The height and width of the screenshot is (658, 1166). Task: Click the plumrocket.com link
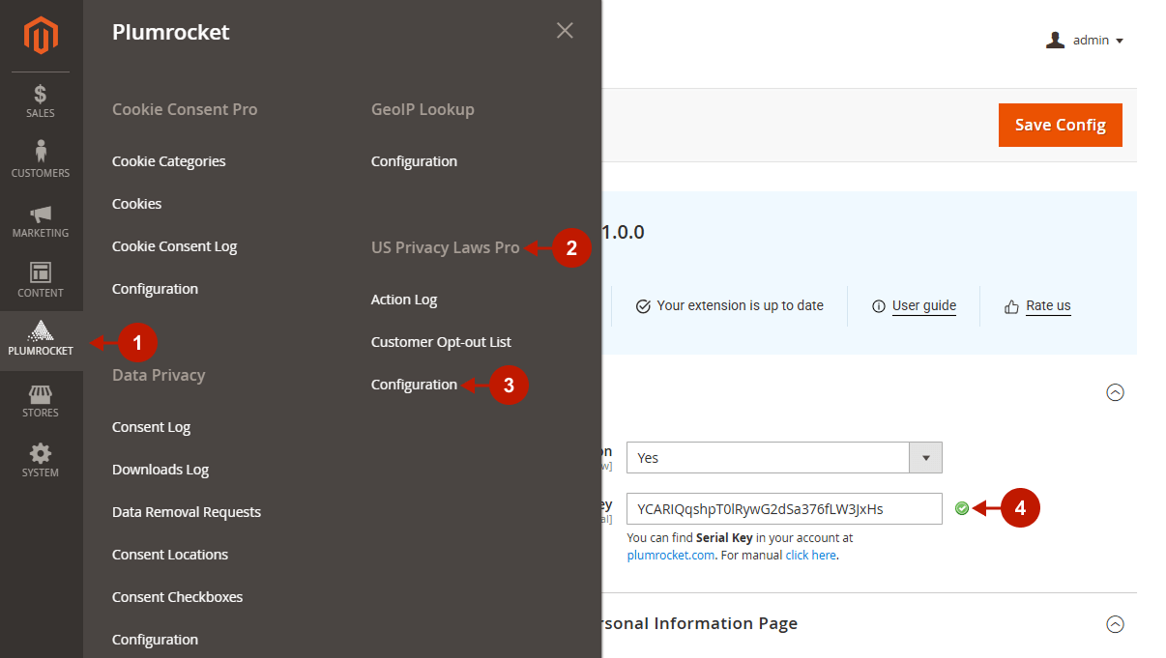click(670, 554)
